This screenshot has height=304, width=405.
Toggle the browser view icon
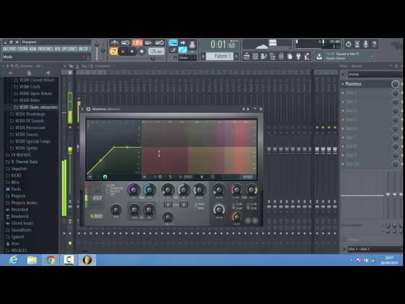(x=273, y=56)
